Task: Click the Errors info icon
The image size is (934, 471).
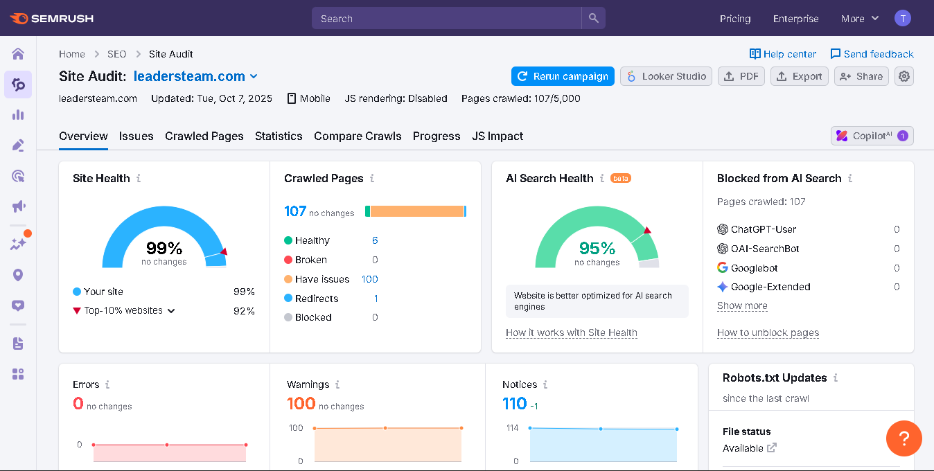Action: point(107,384)
